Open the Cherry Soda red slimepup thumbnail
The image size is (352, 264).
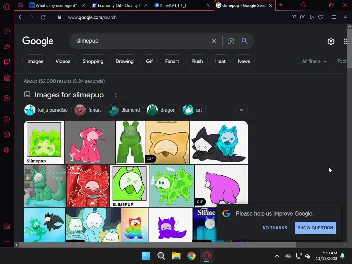[x=88, y=186]
